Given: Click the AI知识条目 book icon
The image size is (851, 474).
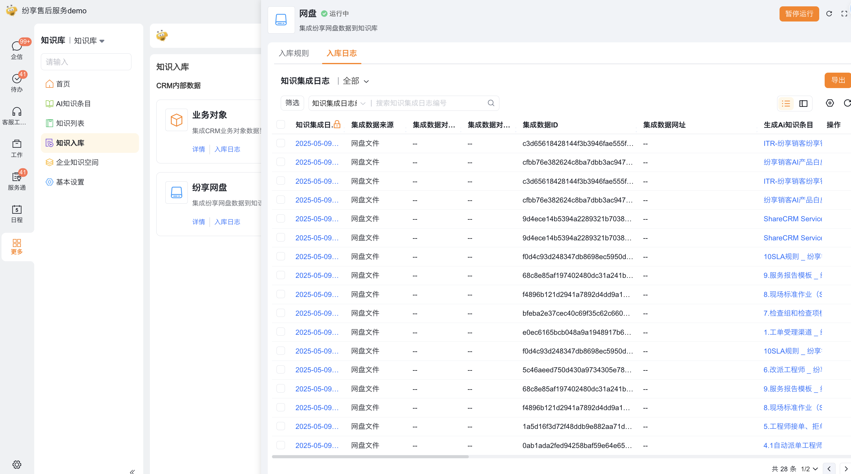Looking at the screenshot, I should click(49, 104).
